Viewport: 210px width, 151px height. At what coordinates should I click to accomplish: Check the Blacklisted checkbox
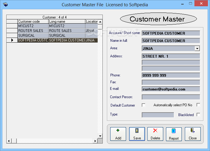(x=198, y=115)
